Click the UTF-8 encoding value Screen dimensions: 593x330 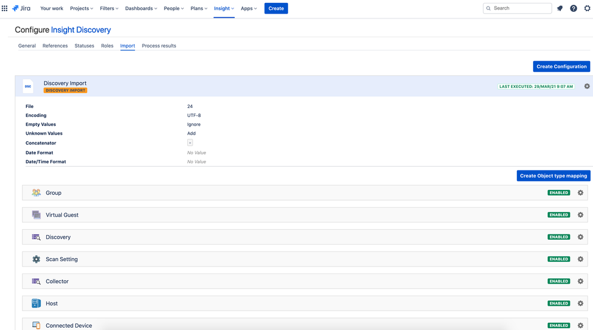(x=194, y=116)
